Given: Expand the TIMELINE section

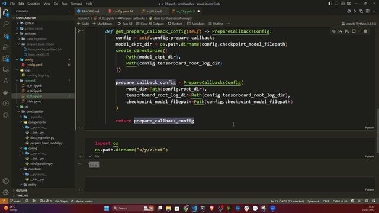Looking at the screenshot, I should [x=22, y=196].
